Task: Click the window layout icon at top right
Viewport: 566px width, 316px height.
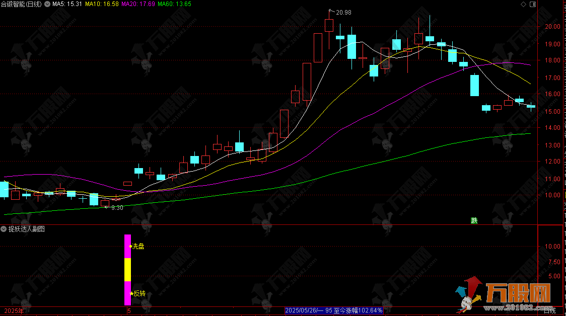Action: tap(533, 5)
